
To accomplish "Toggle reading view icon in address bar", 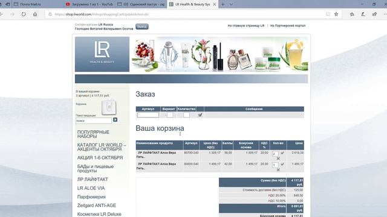I will coord(328,14).
